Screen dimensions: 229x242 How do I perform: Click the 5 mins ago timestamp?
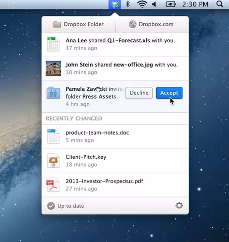[x=80, y=140]
